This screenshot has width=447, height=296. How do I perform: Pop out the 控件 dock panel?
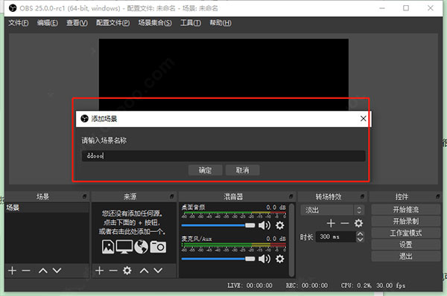[438, 196]
